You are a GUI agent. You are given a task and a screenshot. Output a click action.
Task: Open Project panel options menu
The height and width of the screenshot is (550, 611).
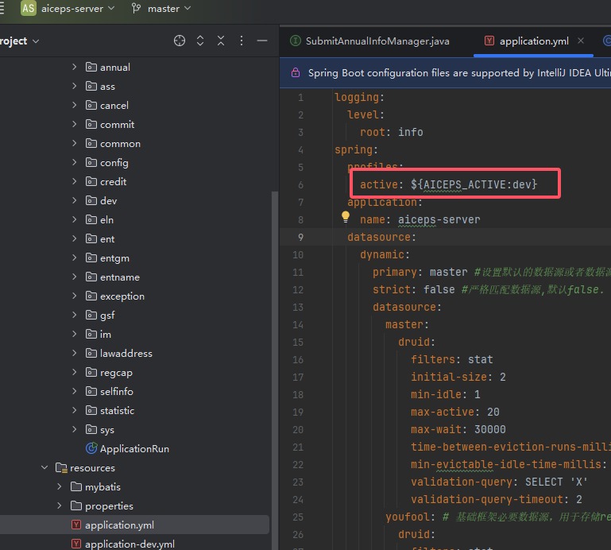[x=242, y=41]
